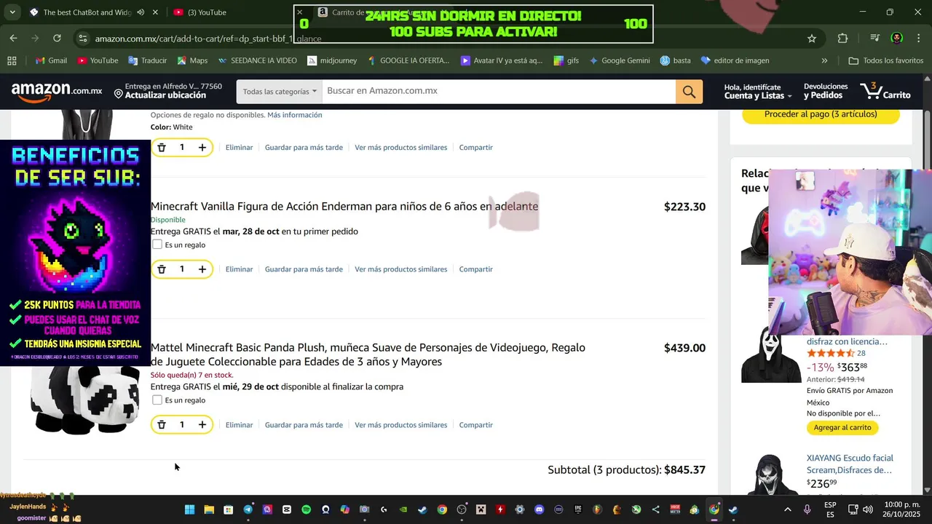This screenshot has width=932, height=524.
Task: Delete the Enderman figure using trash icon
Action: pyautogui.click(x=162, y=269)
